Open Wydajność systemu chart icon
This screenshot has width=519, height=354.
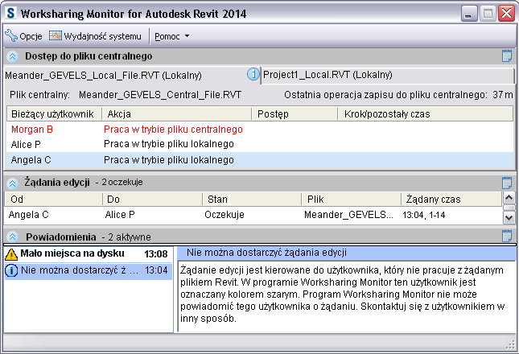click(56, 35)
